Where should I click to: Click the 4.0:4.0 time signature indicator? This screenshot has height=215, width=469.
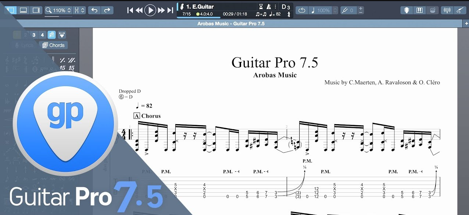pos(204,14)
